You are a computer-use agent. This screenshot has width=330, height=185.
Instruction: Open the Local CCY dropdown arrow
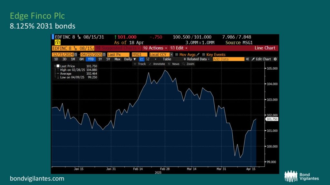(171, 55)
